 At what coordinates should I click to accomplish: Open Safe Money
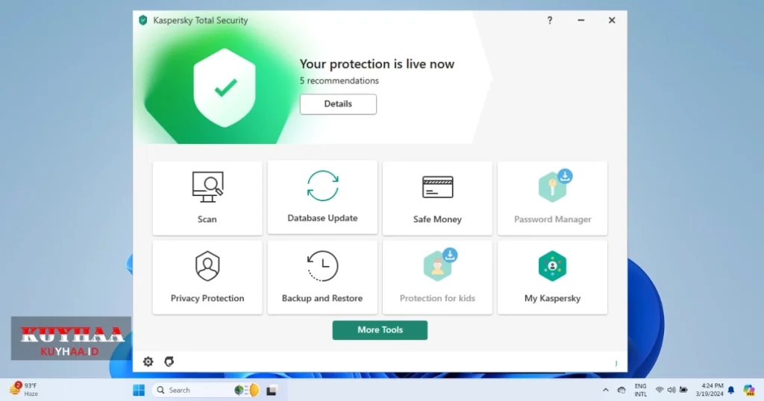[437, 198]
